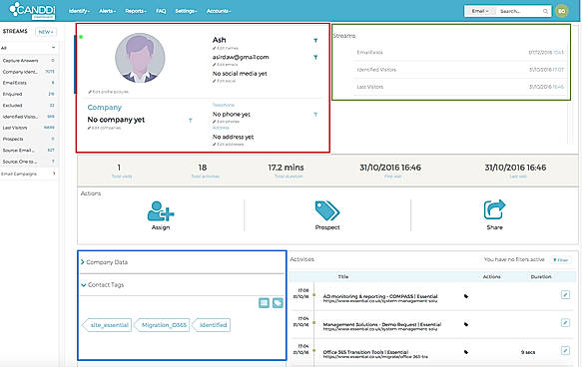Click Edit emails link
The image size is (582, 367).
coord(226,65)
